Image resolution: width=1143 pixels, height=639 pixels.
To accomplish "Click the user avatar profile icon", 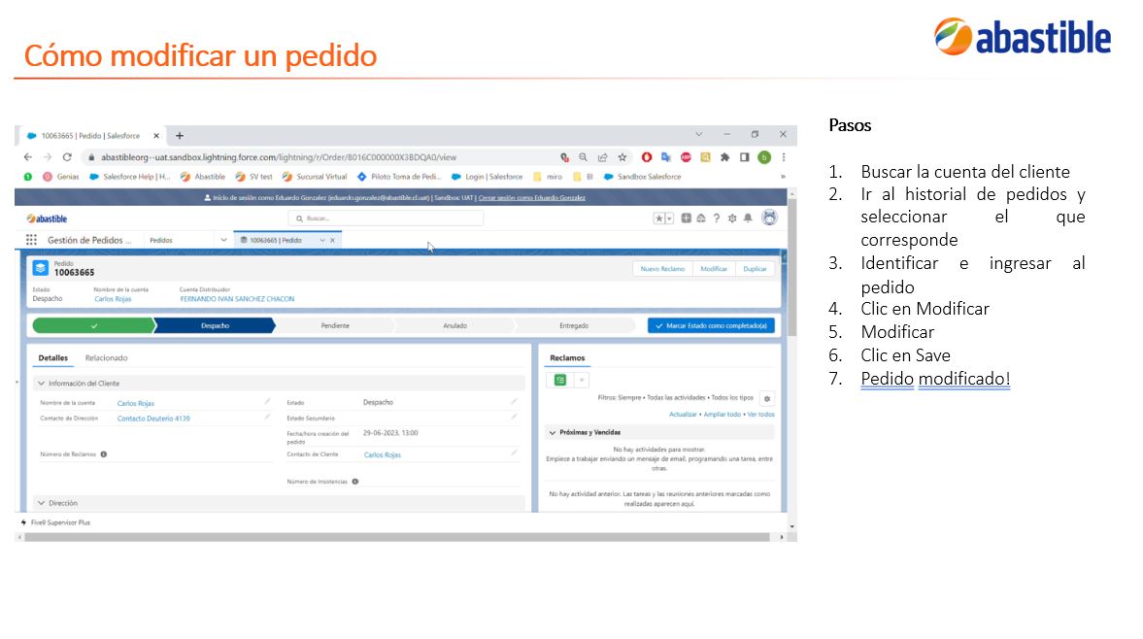I will (x=769, y=218).
